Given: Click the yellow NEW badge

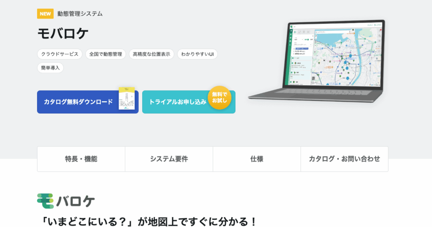Looking at the screenshot, I should point(45,14).
